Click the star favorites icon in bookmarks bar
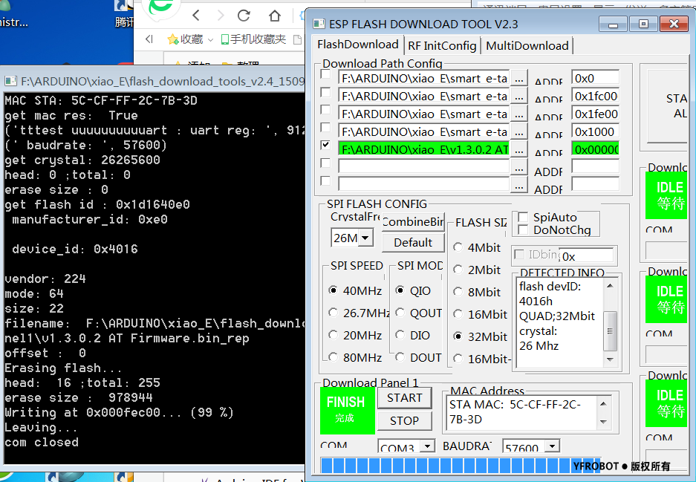 [x=173, y=39]
